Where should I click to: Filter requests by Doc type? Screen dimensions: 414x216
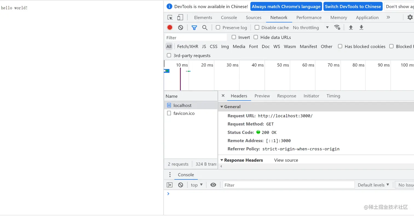pos(266,47)
